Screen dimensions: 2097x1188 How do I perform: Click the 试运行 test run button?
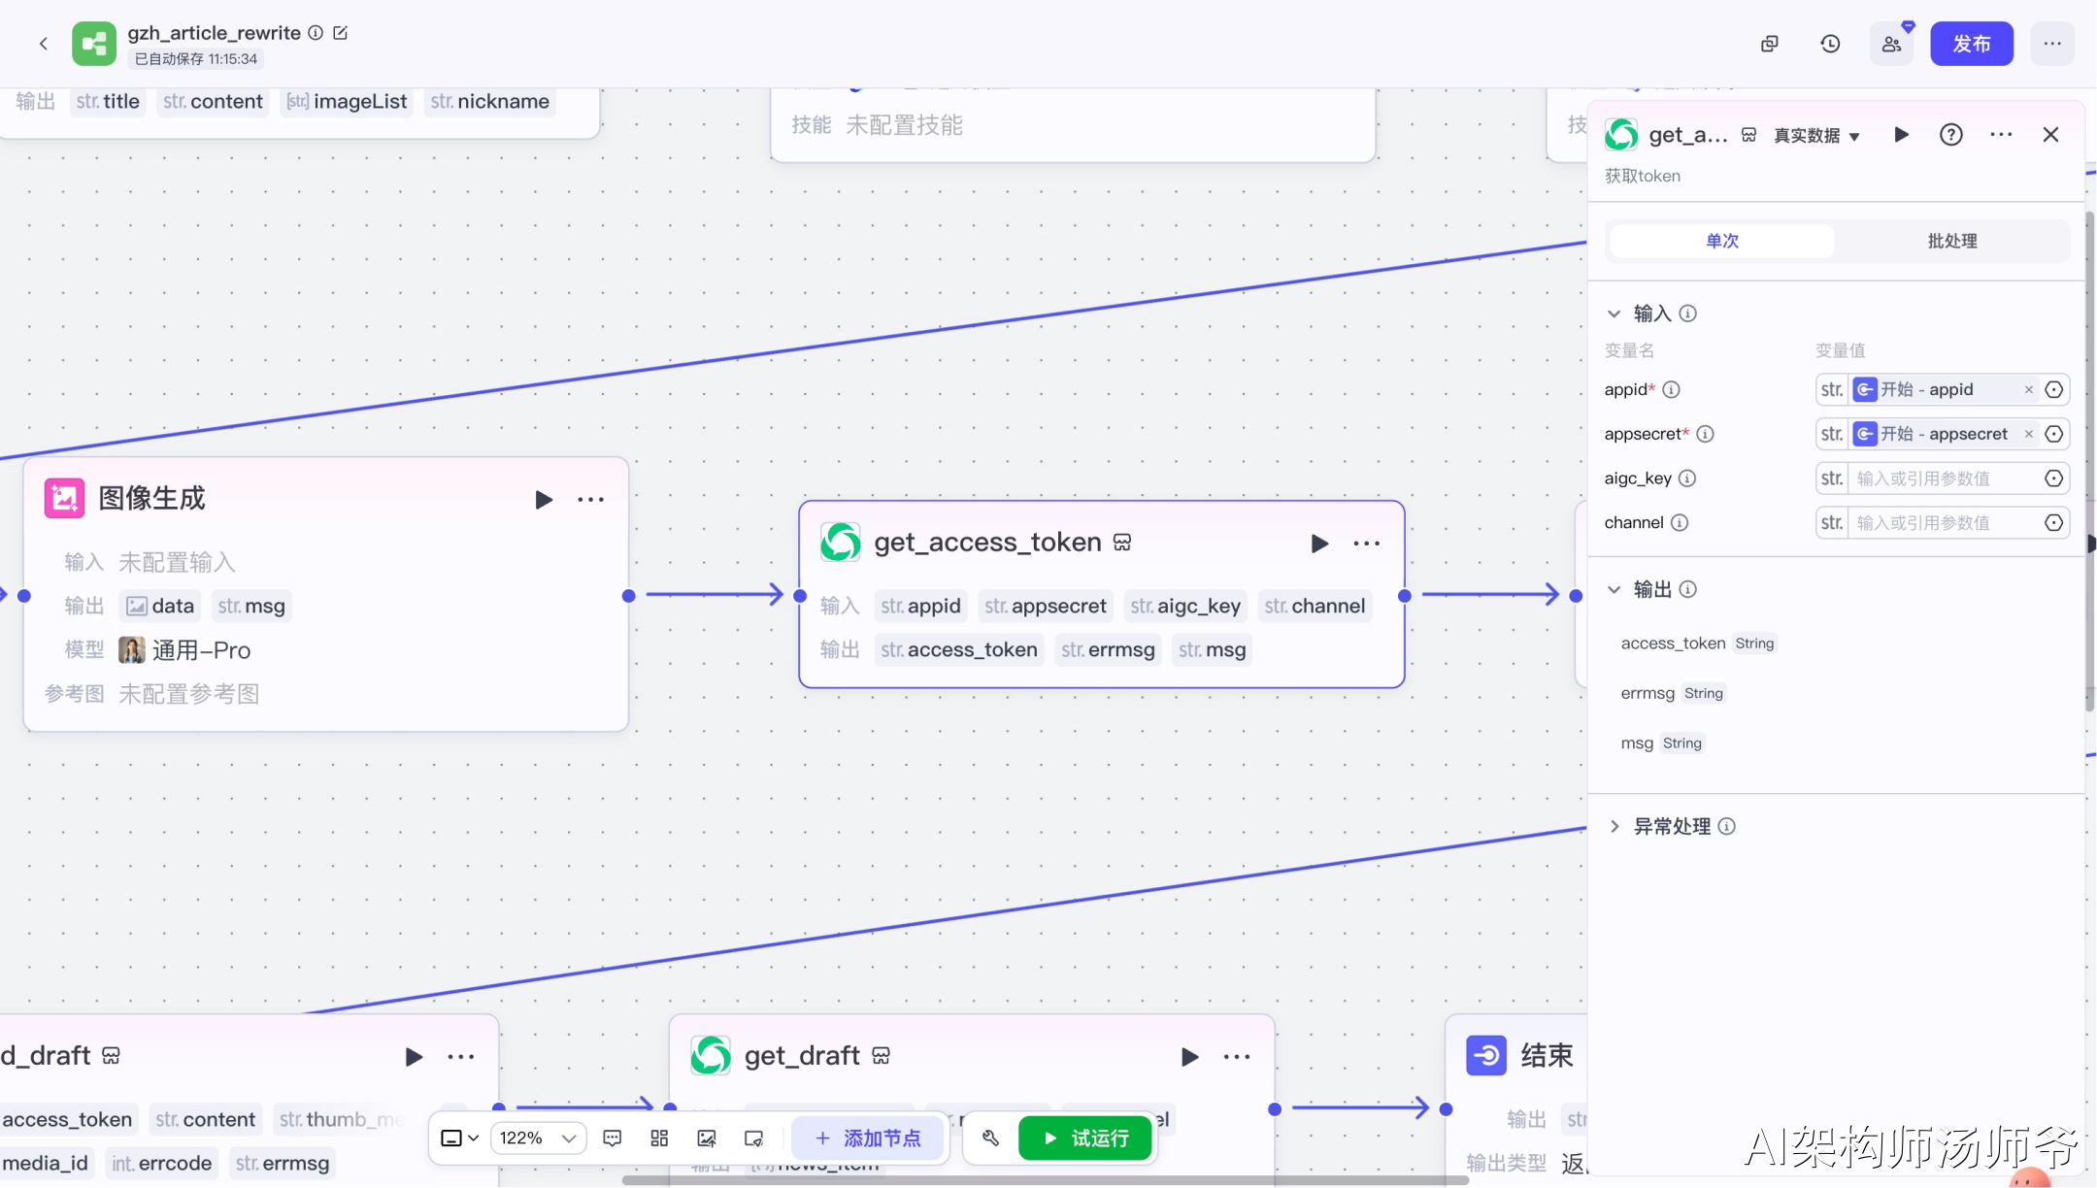click(1085, 1138)
